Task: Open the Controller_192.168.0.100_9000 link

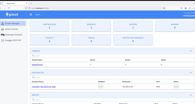Action: pos(44,87)
